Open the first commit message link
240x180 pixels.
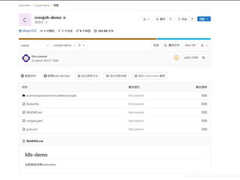pos(40,57)
